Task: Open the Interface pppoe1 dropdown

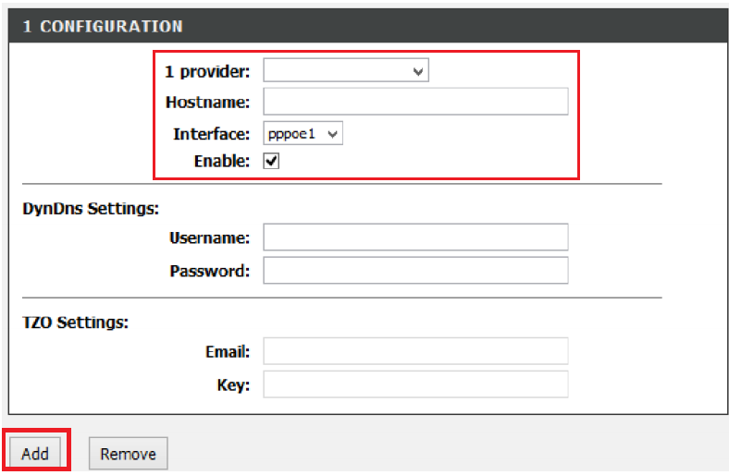Action: (303, 134)
